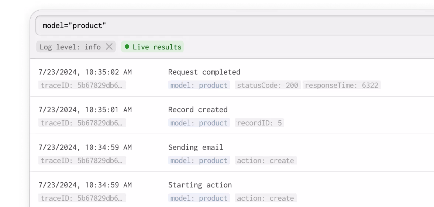This screenshot has height=207, width=434.
Task: Select the Sending email log message
Action: pyautogui.click(x=196, y=147)
